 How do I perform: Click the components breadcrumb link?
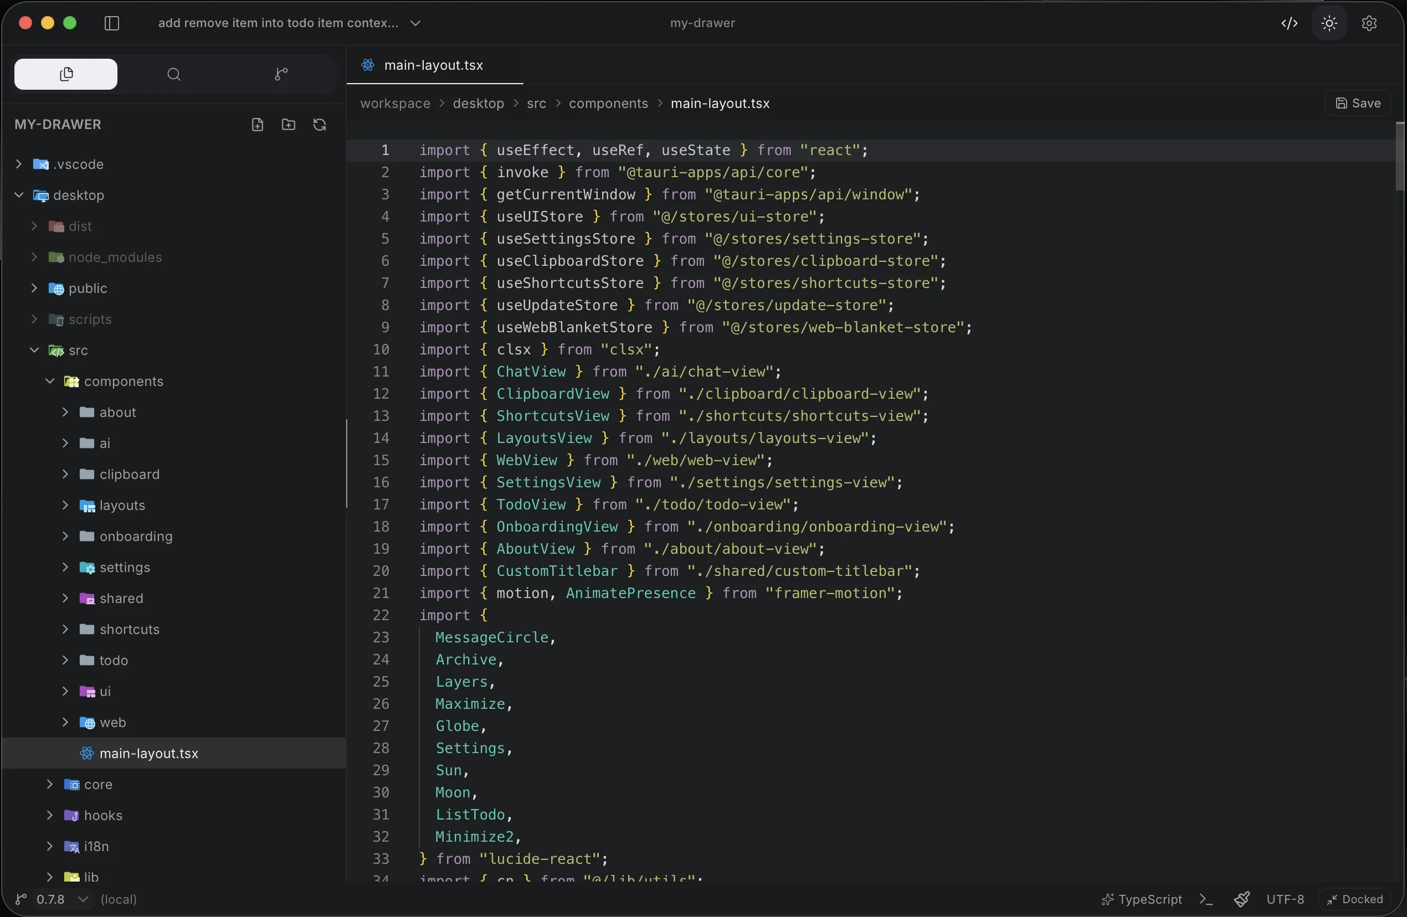tap(608, 104)
